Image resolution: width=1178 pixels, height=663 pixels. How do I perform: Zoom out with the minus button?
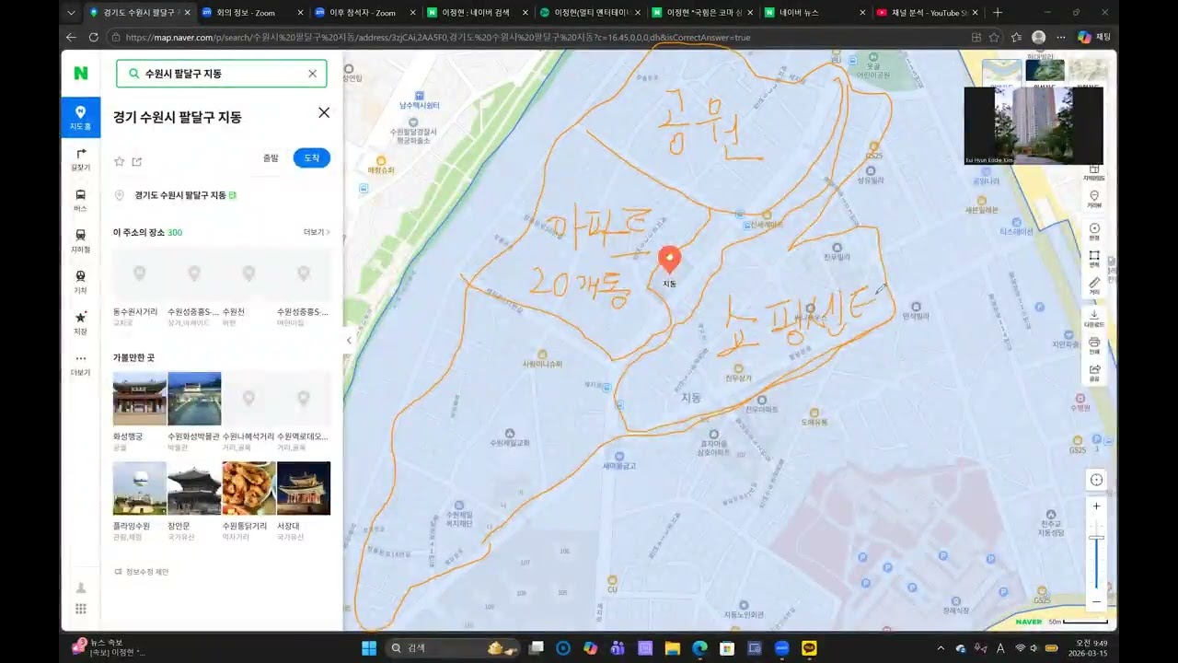click(1096, 602)
